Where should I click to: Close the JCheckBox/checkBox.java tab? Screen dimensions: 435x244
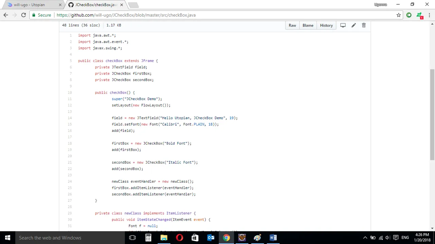(x=122, y=5)
